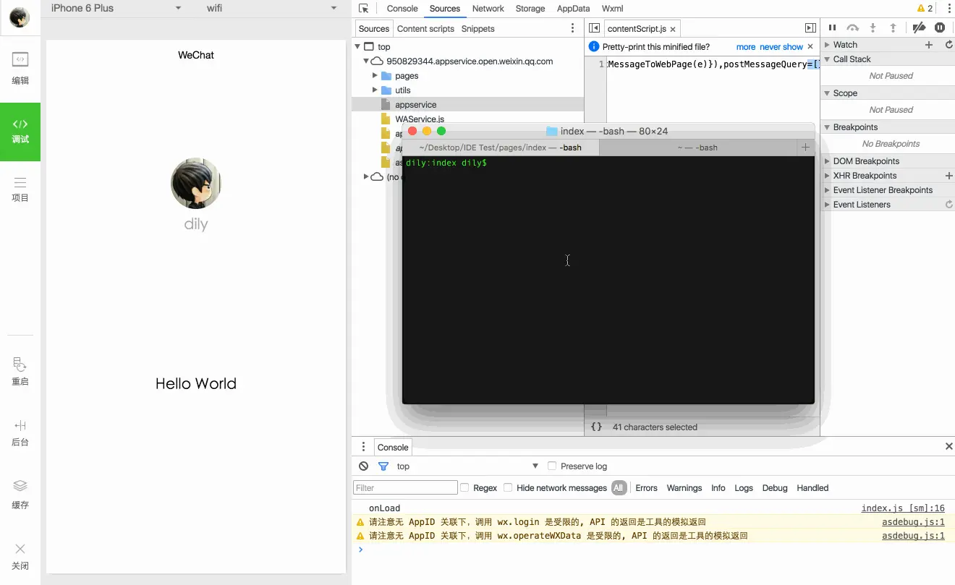Expand the utils folder
Image resolution: width=955 pixels, height=585 pixels.
(x=375, y=90)
